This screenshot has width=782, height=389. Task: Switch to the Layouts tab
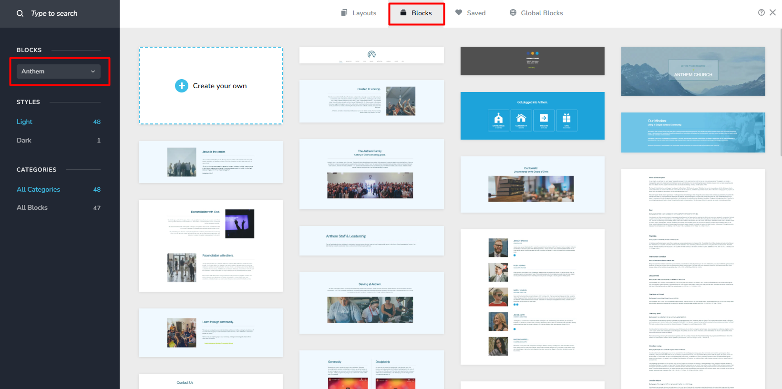point(359,13)
